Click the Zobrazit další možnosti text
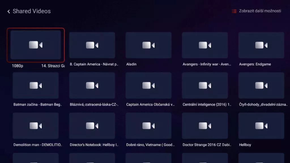The image size is (290, 163). click(260, 11)
